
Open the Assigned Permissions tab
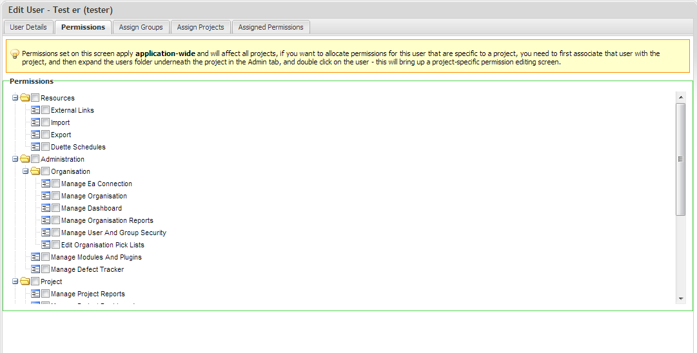[271, 27]
